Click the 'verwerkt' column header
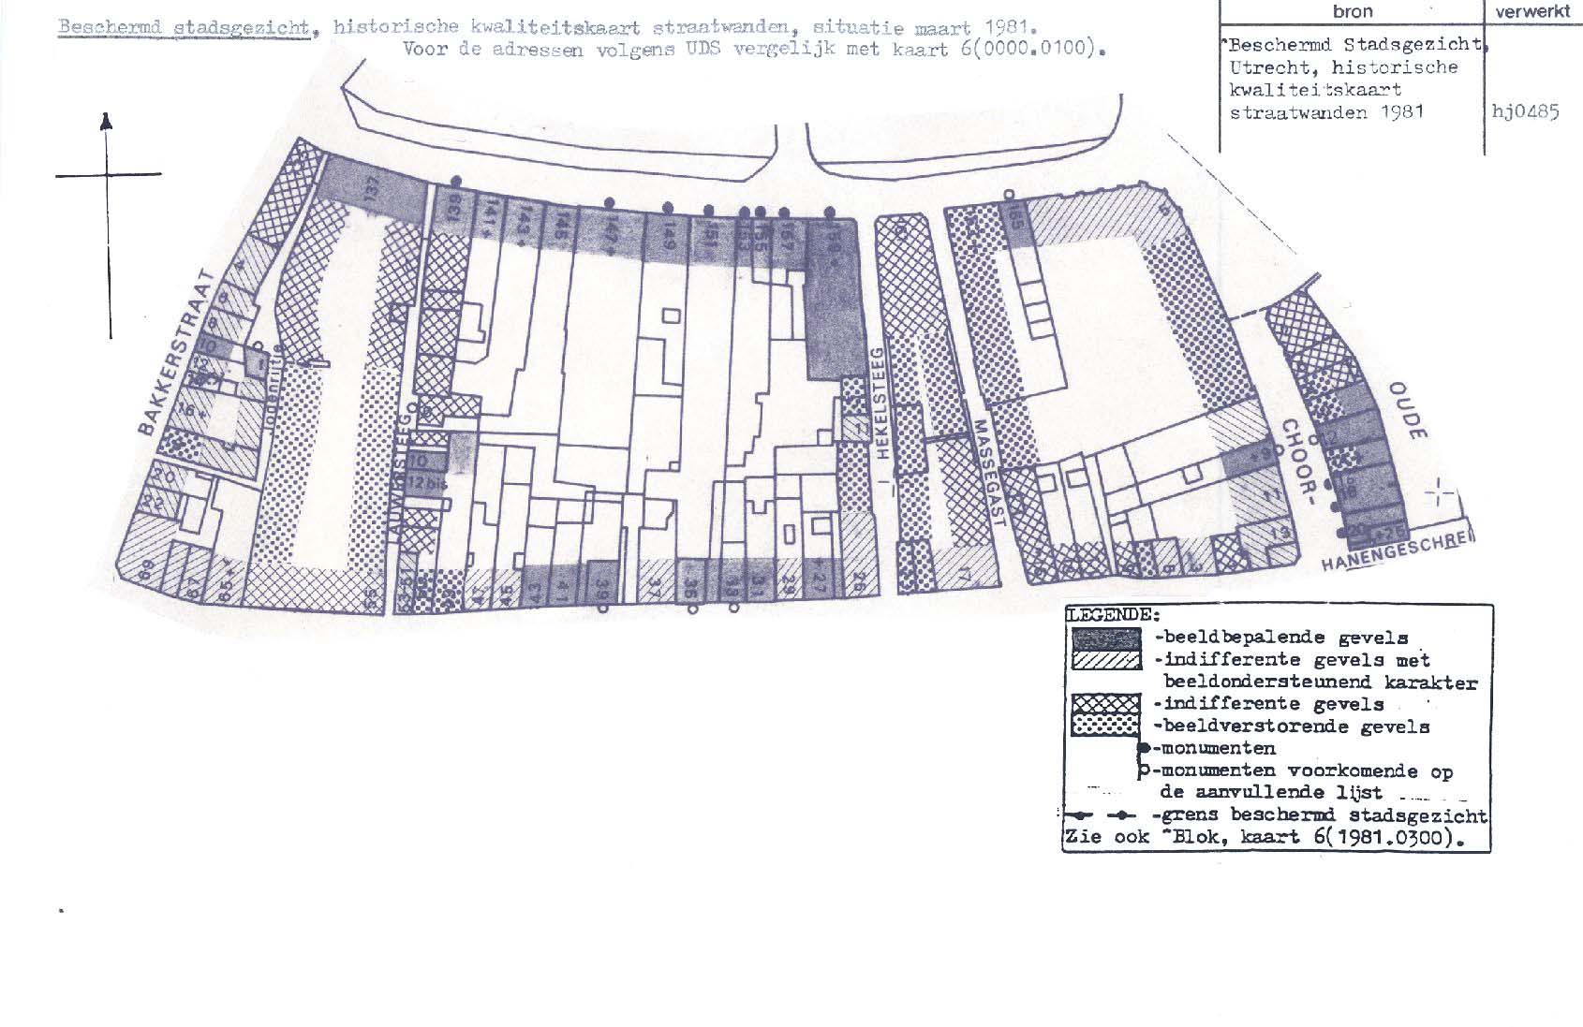 tap(1532, 11)
